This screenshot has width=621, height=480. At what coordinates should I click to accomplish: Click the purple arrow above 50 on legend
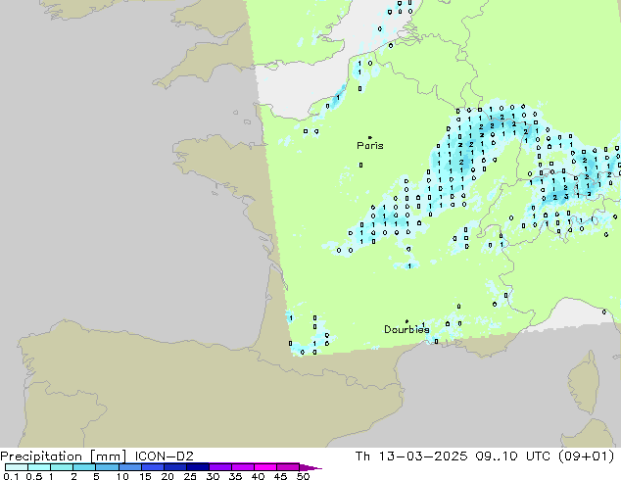[310, 467]
